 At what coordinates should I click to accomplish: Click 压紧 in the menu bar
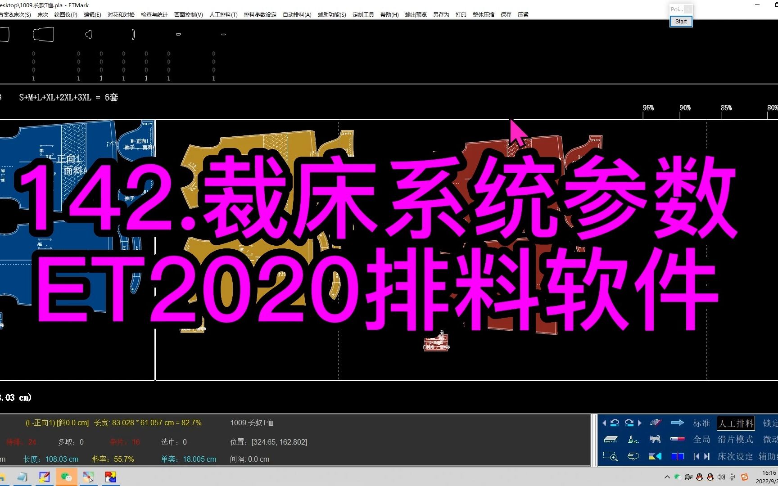coord(523,15)
